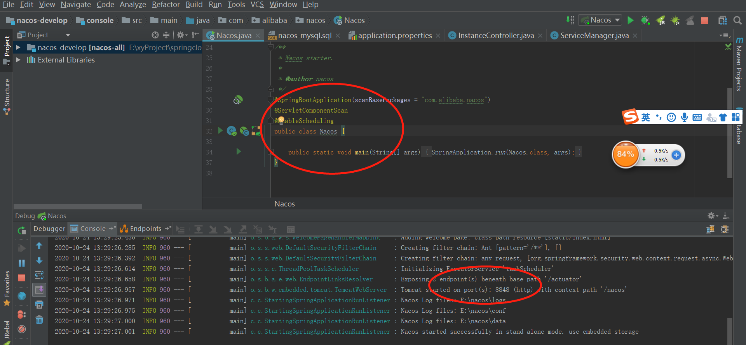Toggle Sogou soft keyboard
Screen dimensions: 746x345
(x=697, y=117)
